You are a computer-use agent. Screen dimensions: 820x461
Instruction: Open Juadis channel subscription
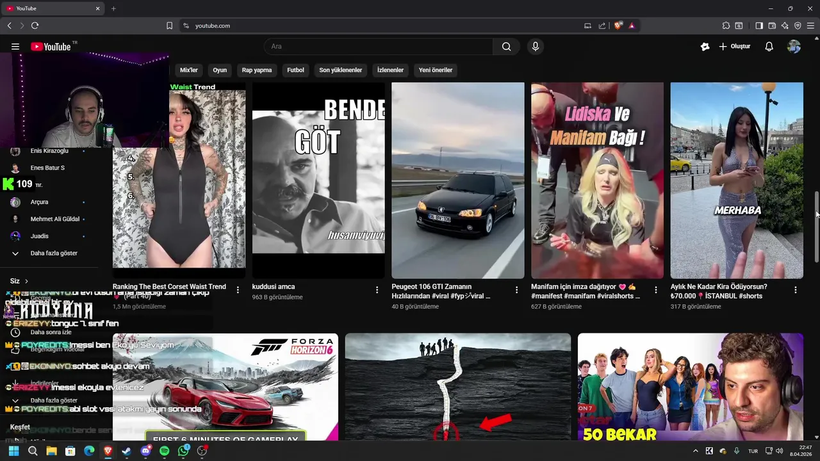49,236
